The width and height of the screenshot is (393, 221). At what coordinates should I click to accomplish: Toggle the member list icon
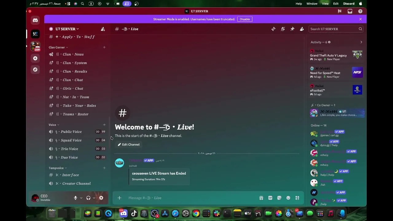coord(302,29)
